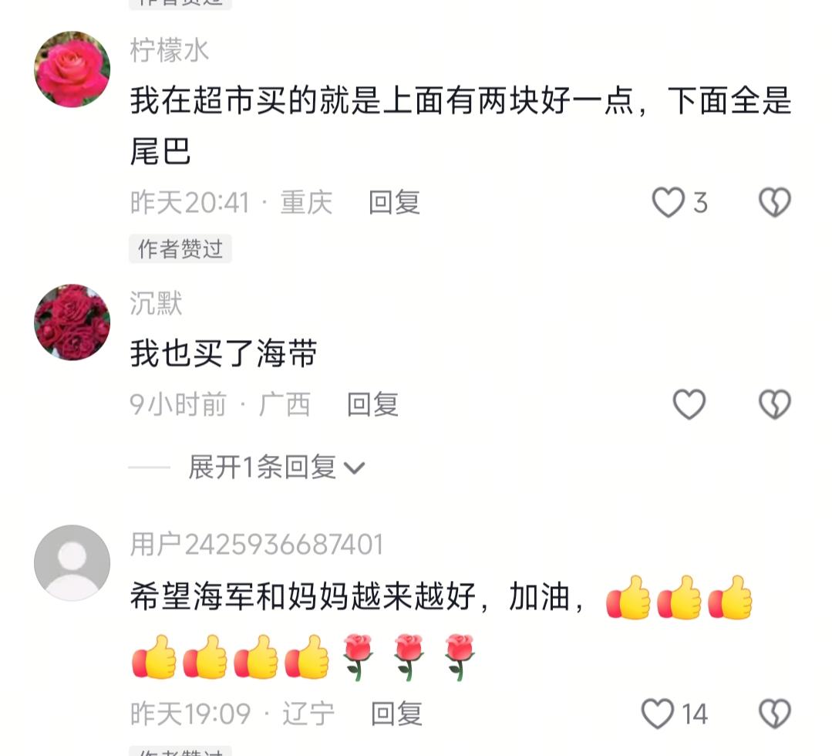Image resolution: width=832 pixels, height=756 pixels.
Task: Open username 沉默 profile
Action: point(156,303)
